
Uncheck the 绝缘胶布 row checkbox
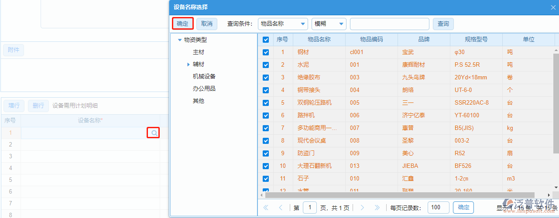266,78
